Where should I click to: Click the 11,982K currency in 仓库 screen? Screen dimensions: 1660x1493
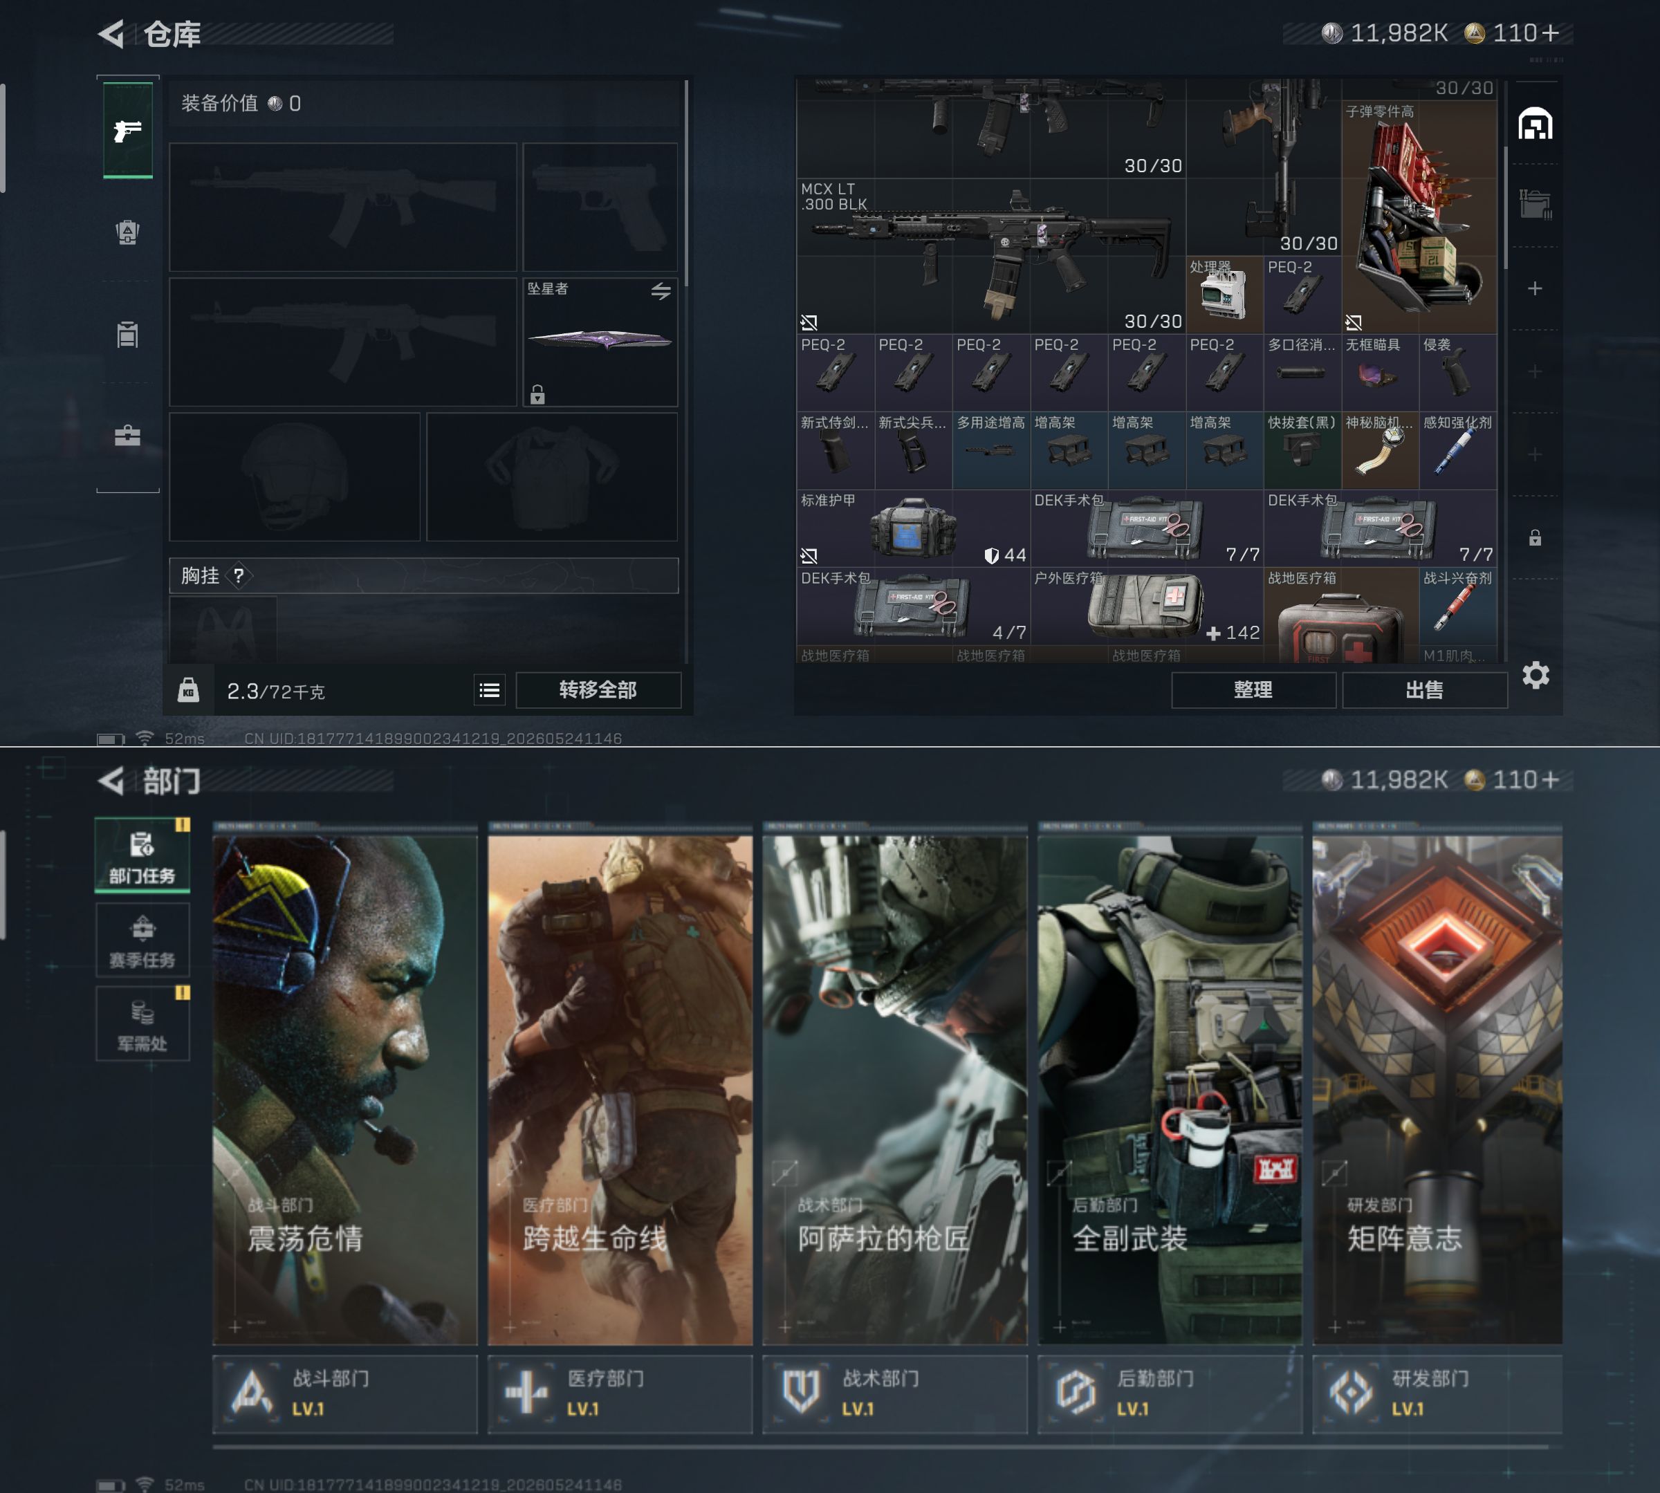[1385, 33]
